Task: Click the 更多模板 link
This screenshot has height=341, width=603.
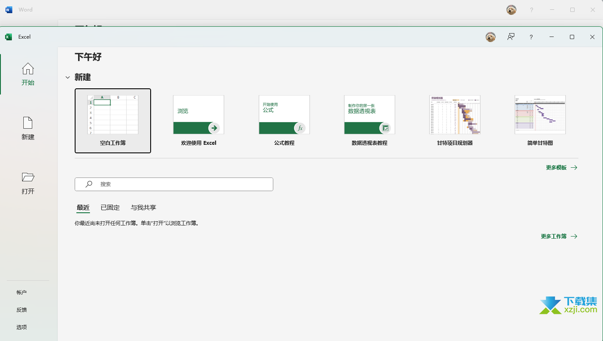Action: pos(561,168)
